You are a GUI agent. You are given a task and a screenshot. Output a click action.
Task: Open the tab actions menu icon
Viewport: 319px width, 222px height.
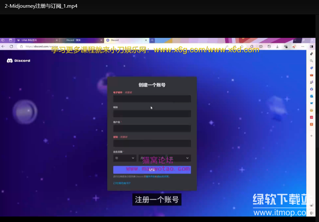[11, 40]
